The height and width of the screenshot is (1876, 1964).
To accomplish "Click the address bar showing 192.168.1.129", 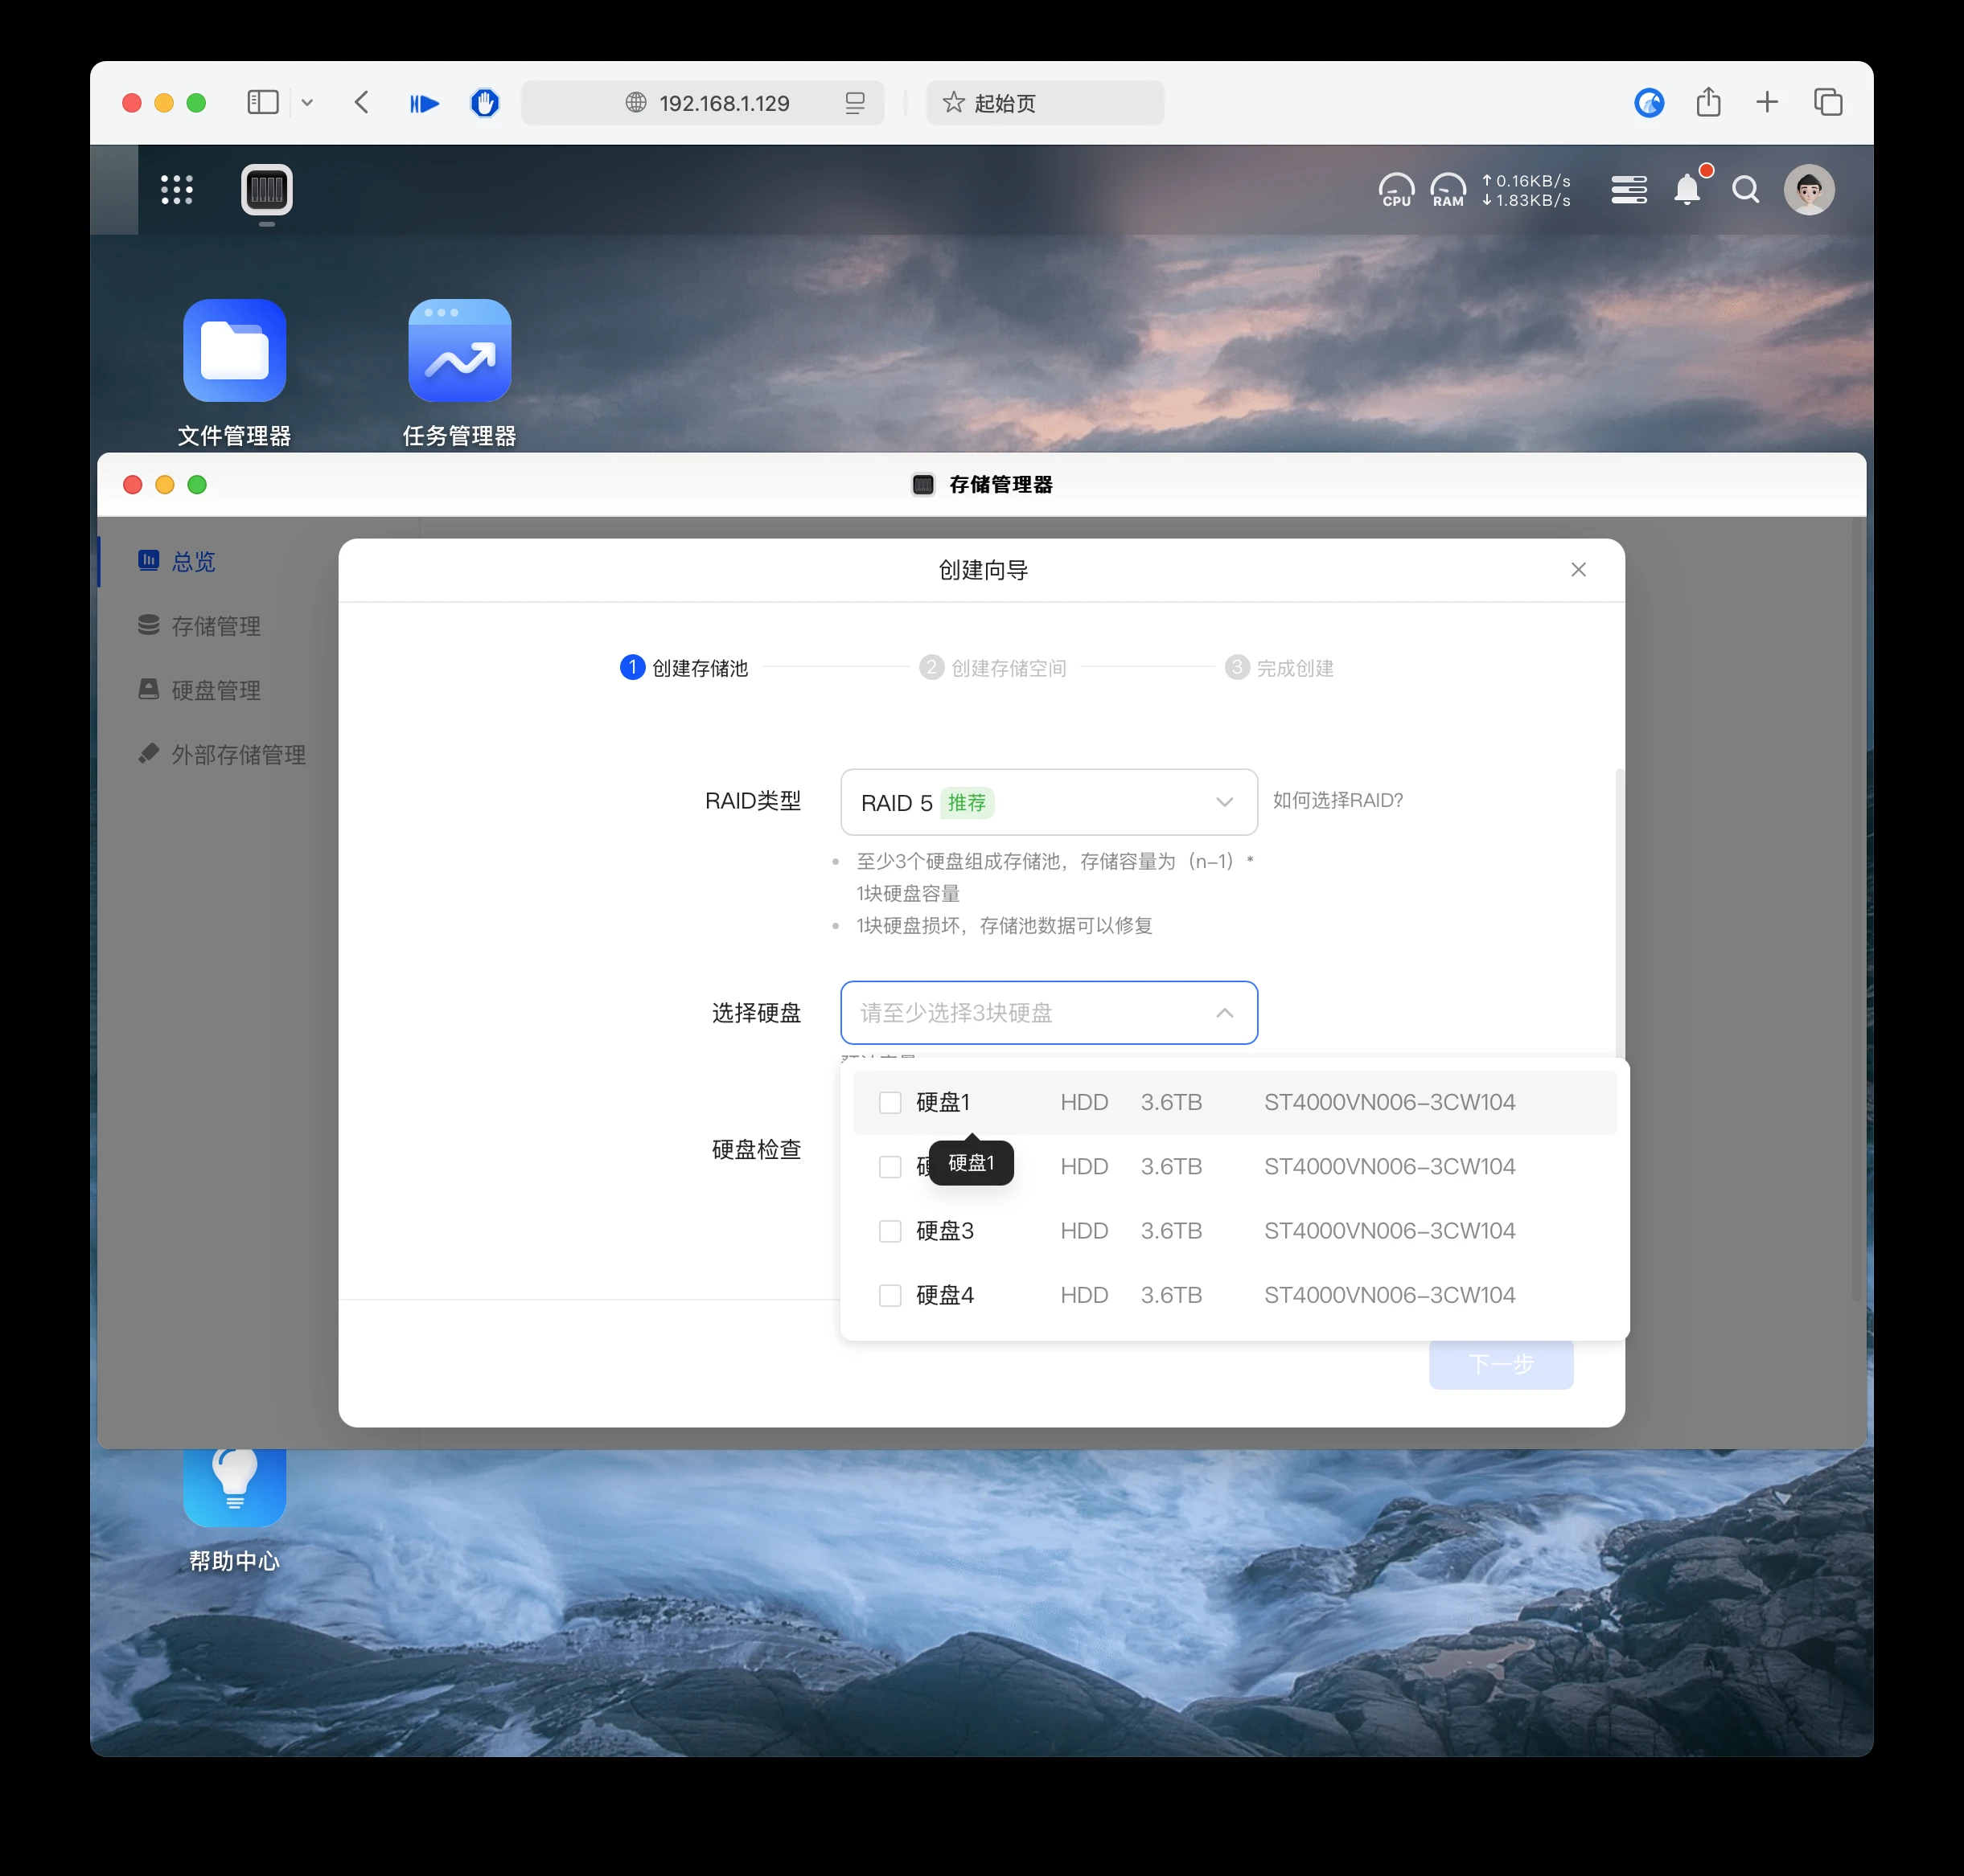I will tap(704, 103).
